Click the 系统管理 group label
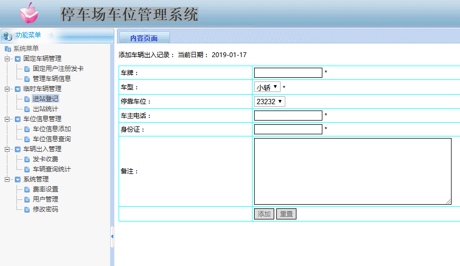Image resolution: width=460 pixels, height=266 pixels. tap(36, 179)
